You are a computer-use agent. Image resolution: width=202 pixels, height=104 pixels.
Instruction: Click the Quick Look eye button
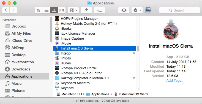124,10
